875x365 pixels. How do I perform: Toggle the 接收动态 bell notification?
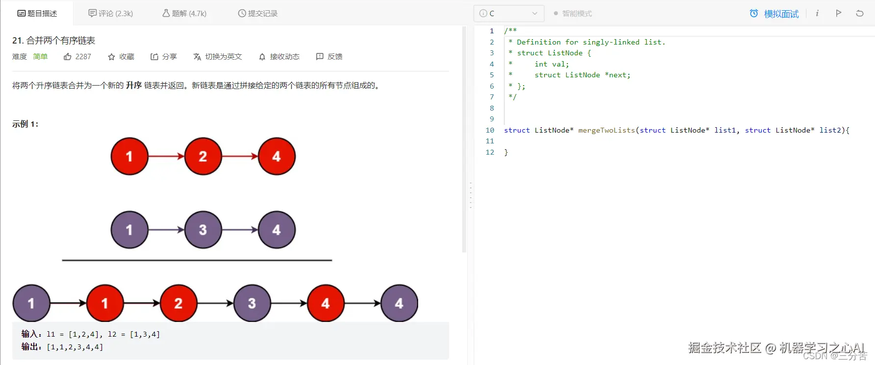coord(262,57)
